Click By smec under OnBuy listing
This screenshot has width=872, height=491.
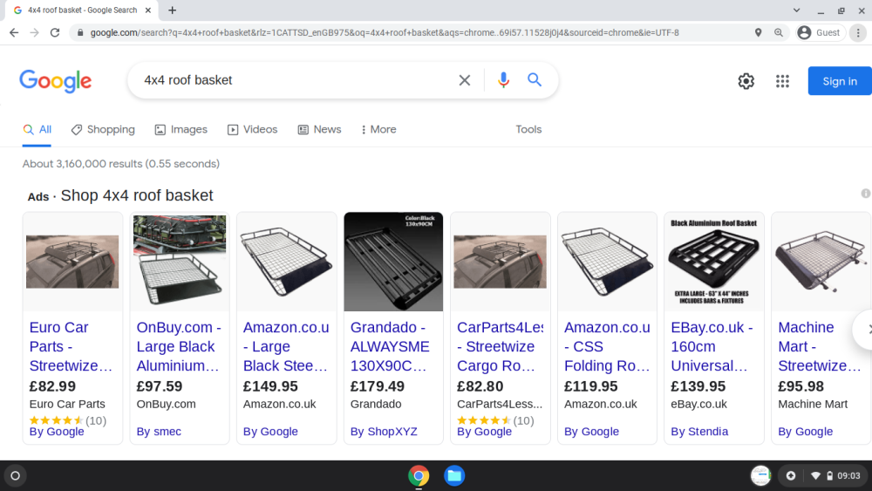tap(159, 432)
